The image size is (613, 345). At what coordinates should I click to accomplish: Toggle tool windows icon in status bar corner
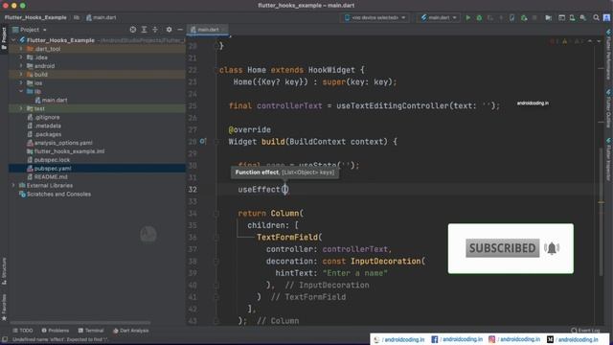[4, 339]
